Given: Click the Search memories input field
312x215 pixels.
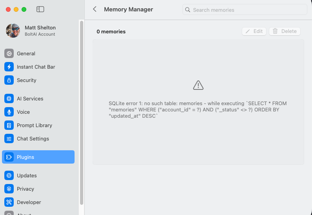Looking at the screenshot, I should [245, 10].
